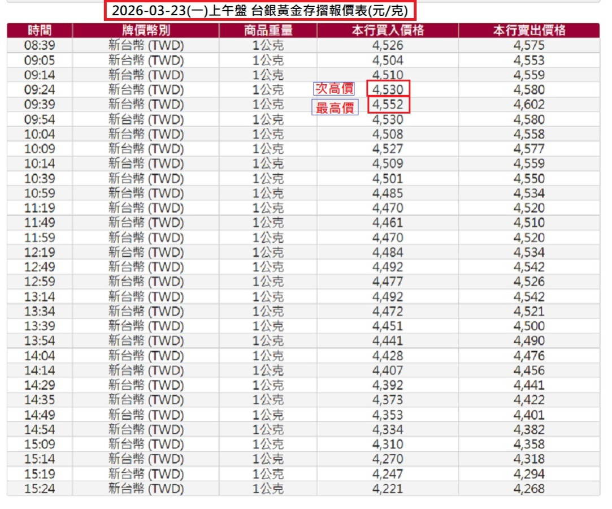Select the 時間 column header
This screenshot has height=509, width=612.
(37, 31)
